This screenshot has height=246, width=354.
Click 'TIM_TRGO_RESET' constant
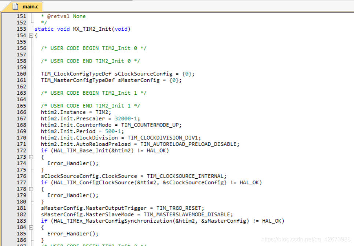click(x=178, y=208)
